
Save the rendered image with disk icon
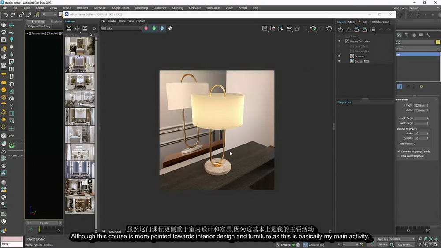coord(265,28)
